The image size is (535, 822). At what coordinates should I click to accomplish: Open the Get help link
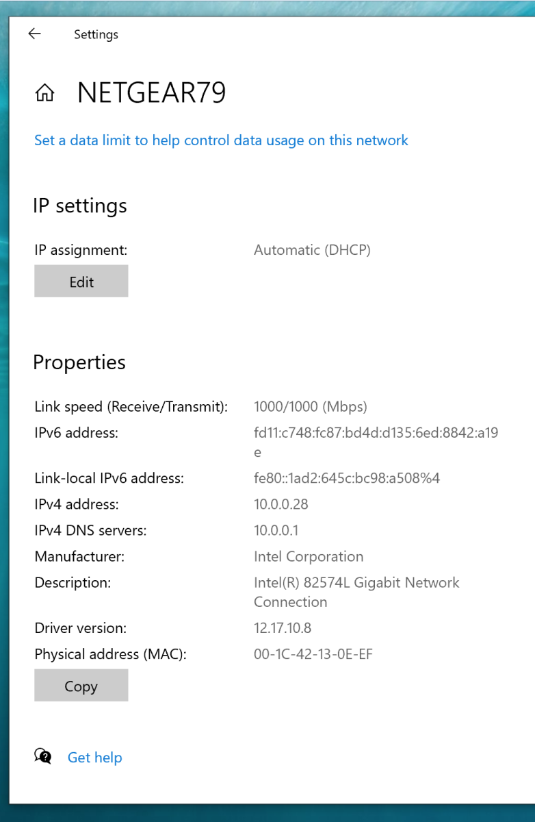coord(94,758)
